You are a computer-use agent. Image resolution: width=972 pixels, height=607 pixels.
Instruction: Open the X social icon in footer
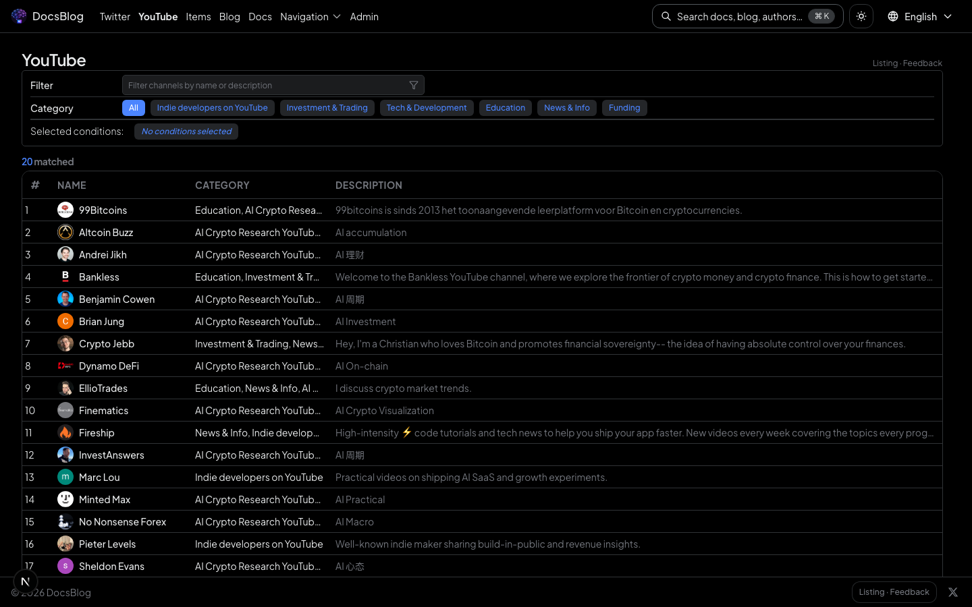pyautogui.click(x=952, y=592)
